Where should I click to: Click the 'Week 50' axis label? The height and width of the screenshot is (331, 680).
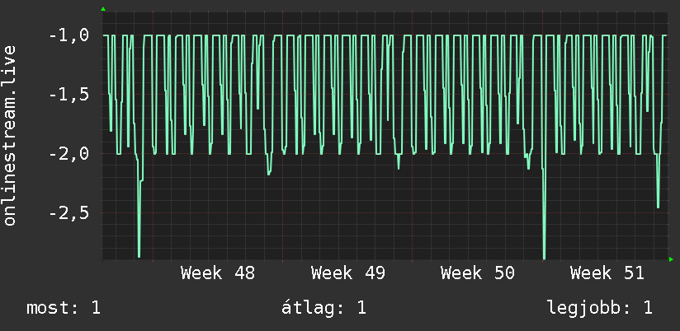[x=478, y=273]
